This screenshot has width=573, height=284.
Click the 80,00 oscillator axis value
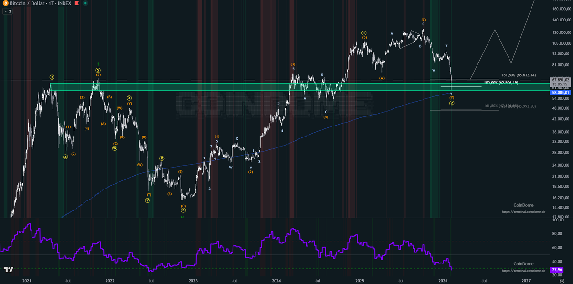558,233
